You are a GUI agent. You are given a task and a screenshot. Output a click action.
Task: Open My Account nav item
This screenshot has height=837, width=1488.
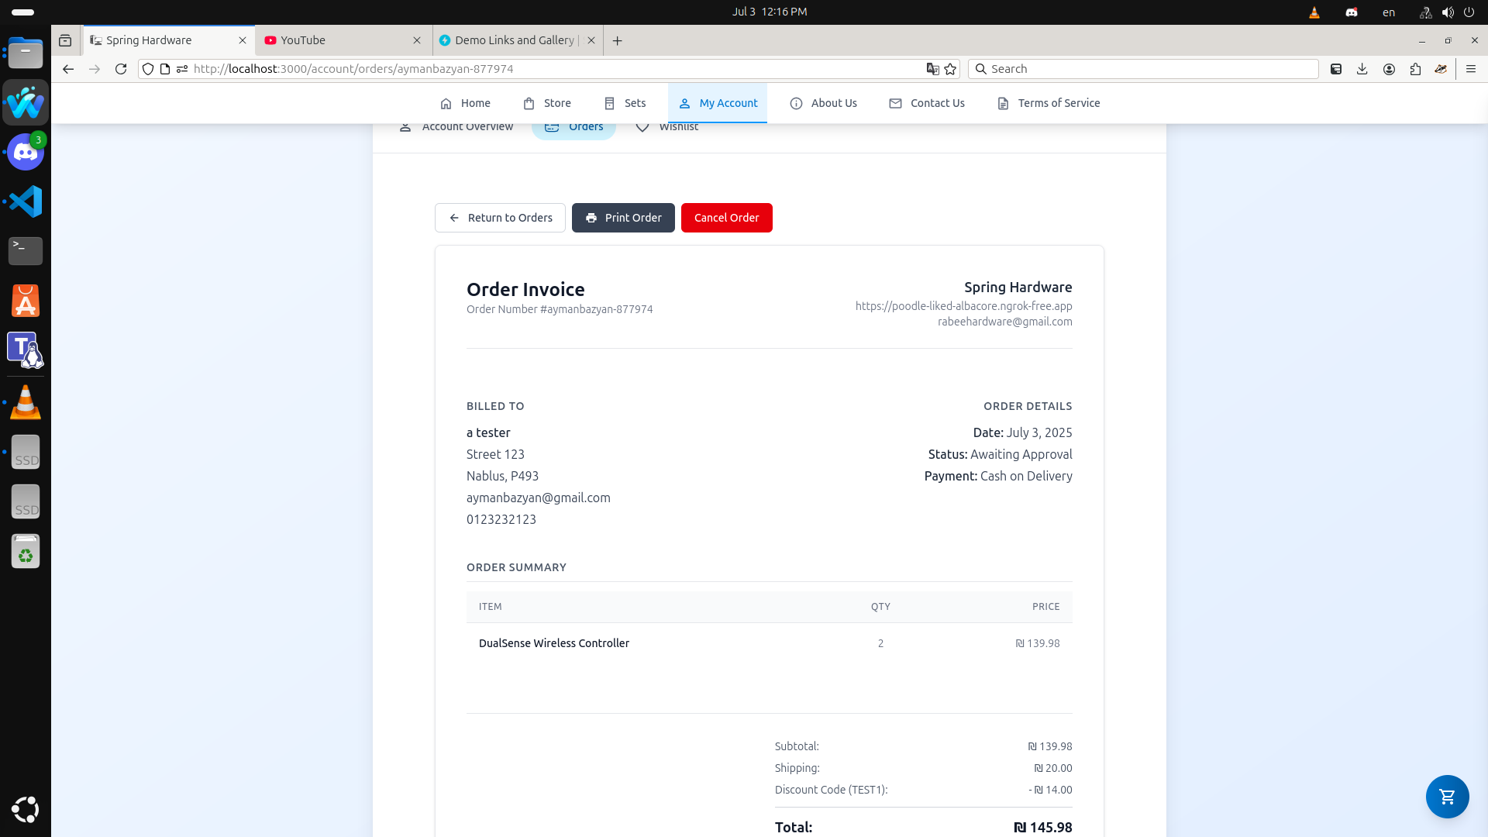coord(718,103)
